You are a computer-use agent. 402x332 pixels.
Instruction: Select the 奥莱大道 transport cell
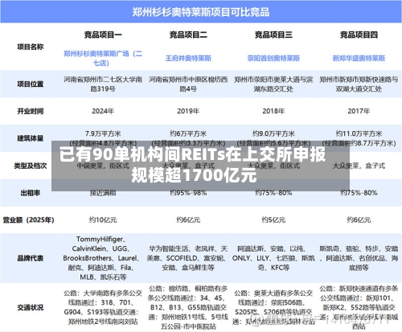tap(273, 307)
